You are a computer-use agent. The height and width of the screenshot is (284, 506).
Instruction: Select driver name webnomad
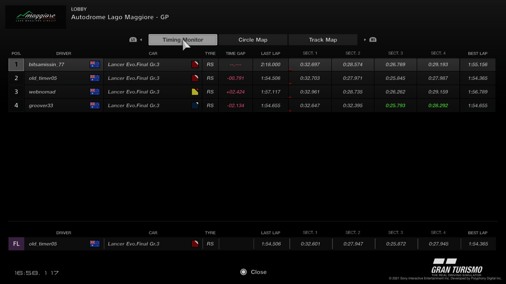pyautogui.click(x=42, y=92)
